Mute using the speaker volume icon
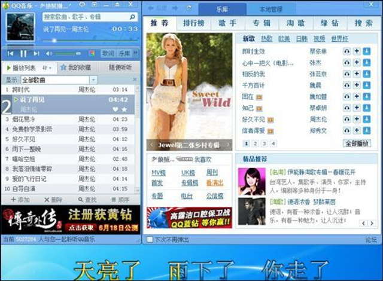Image resolution: width=383 pixels, height=281 pixels. tap(48, 53)
